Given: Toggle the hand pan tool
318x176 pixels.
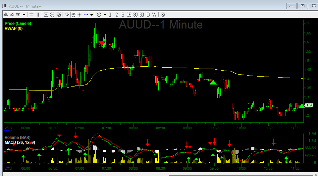Looking at the screenshot, I should pos(73,15).
